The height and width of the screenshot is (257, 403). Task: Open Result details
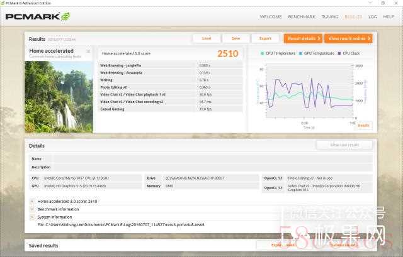tap(303, 38)
